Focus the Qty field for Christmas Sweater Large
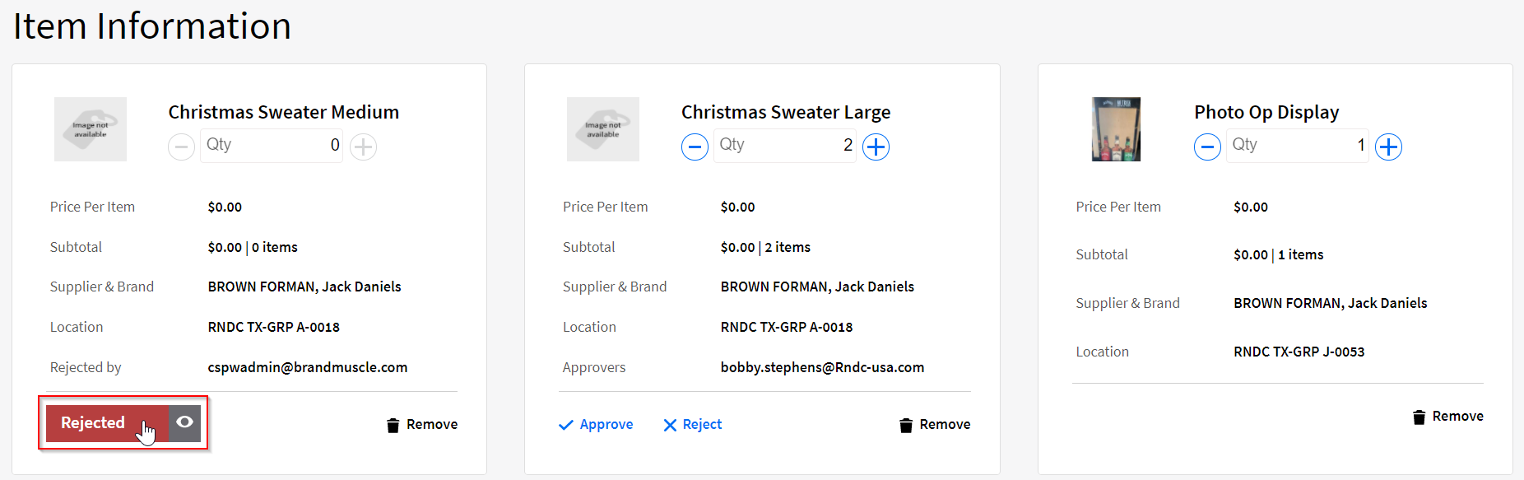 pos(784,146)
